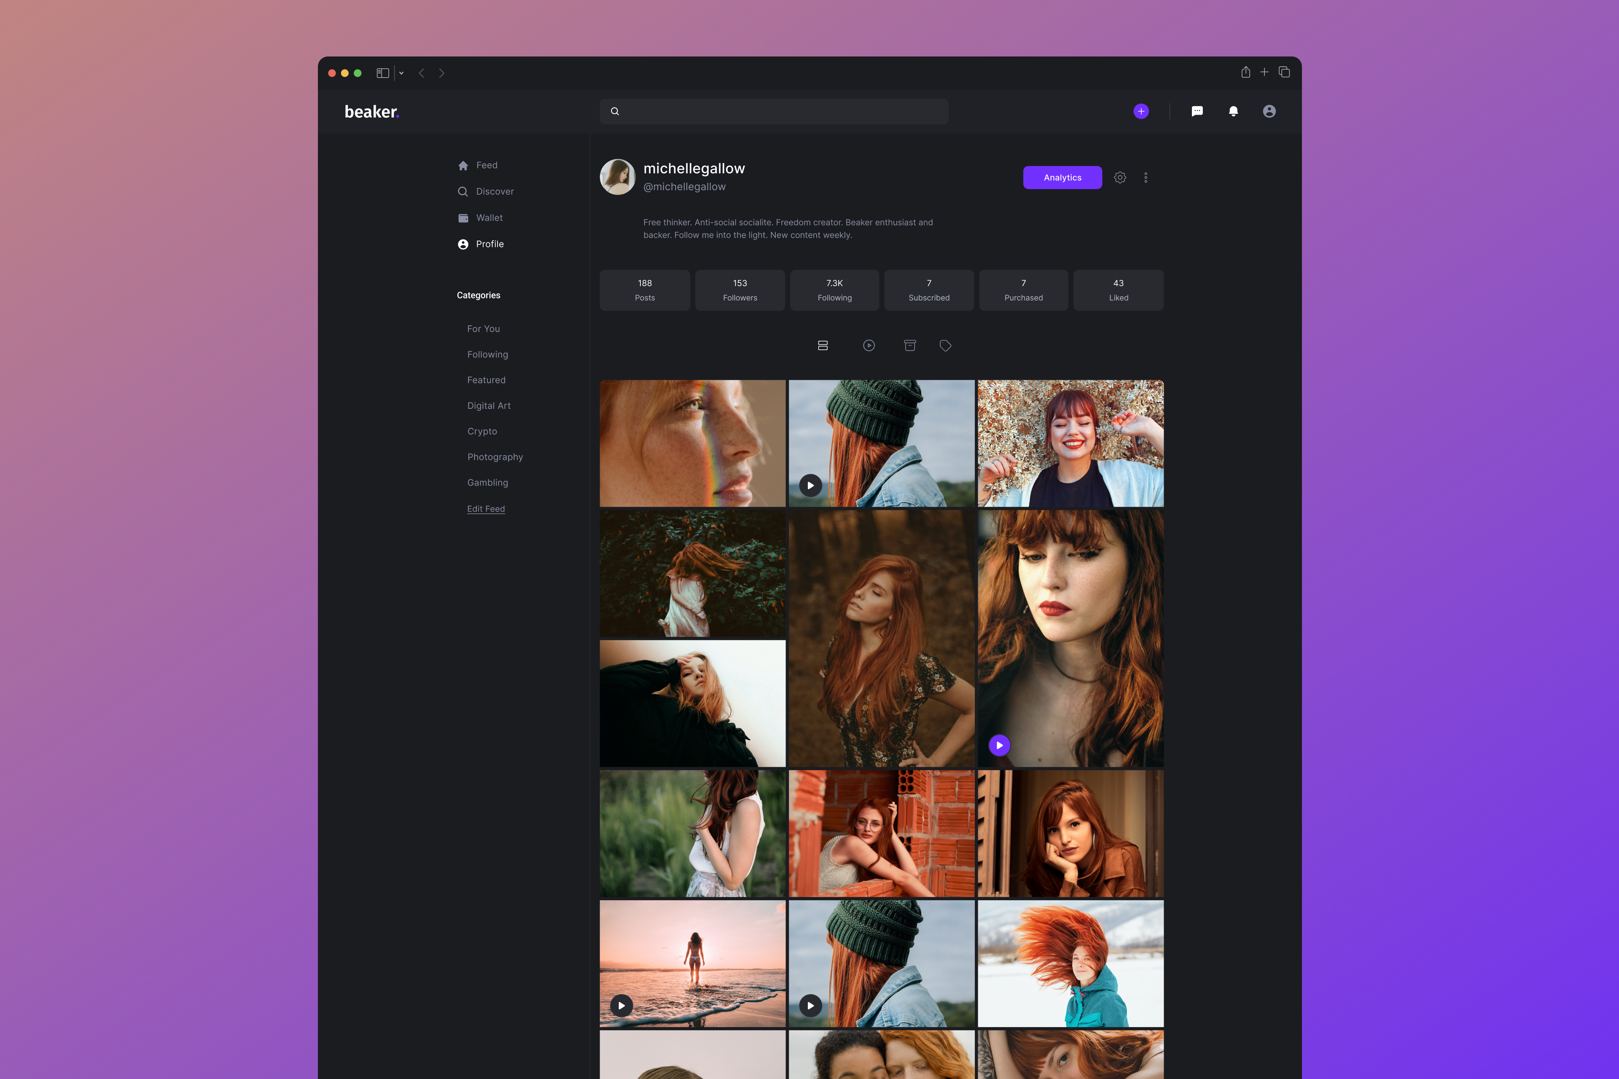Play the purple-button video thumbnail
This screenshot has height=1079, width=1619.
tap(999, 745)
